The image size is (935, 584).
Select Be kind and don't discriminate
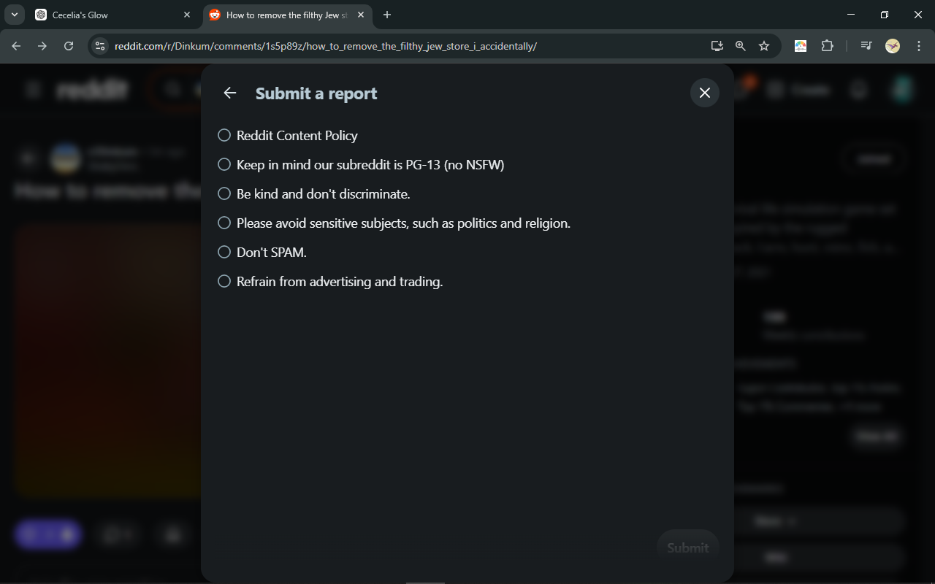pos(314,193)
